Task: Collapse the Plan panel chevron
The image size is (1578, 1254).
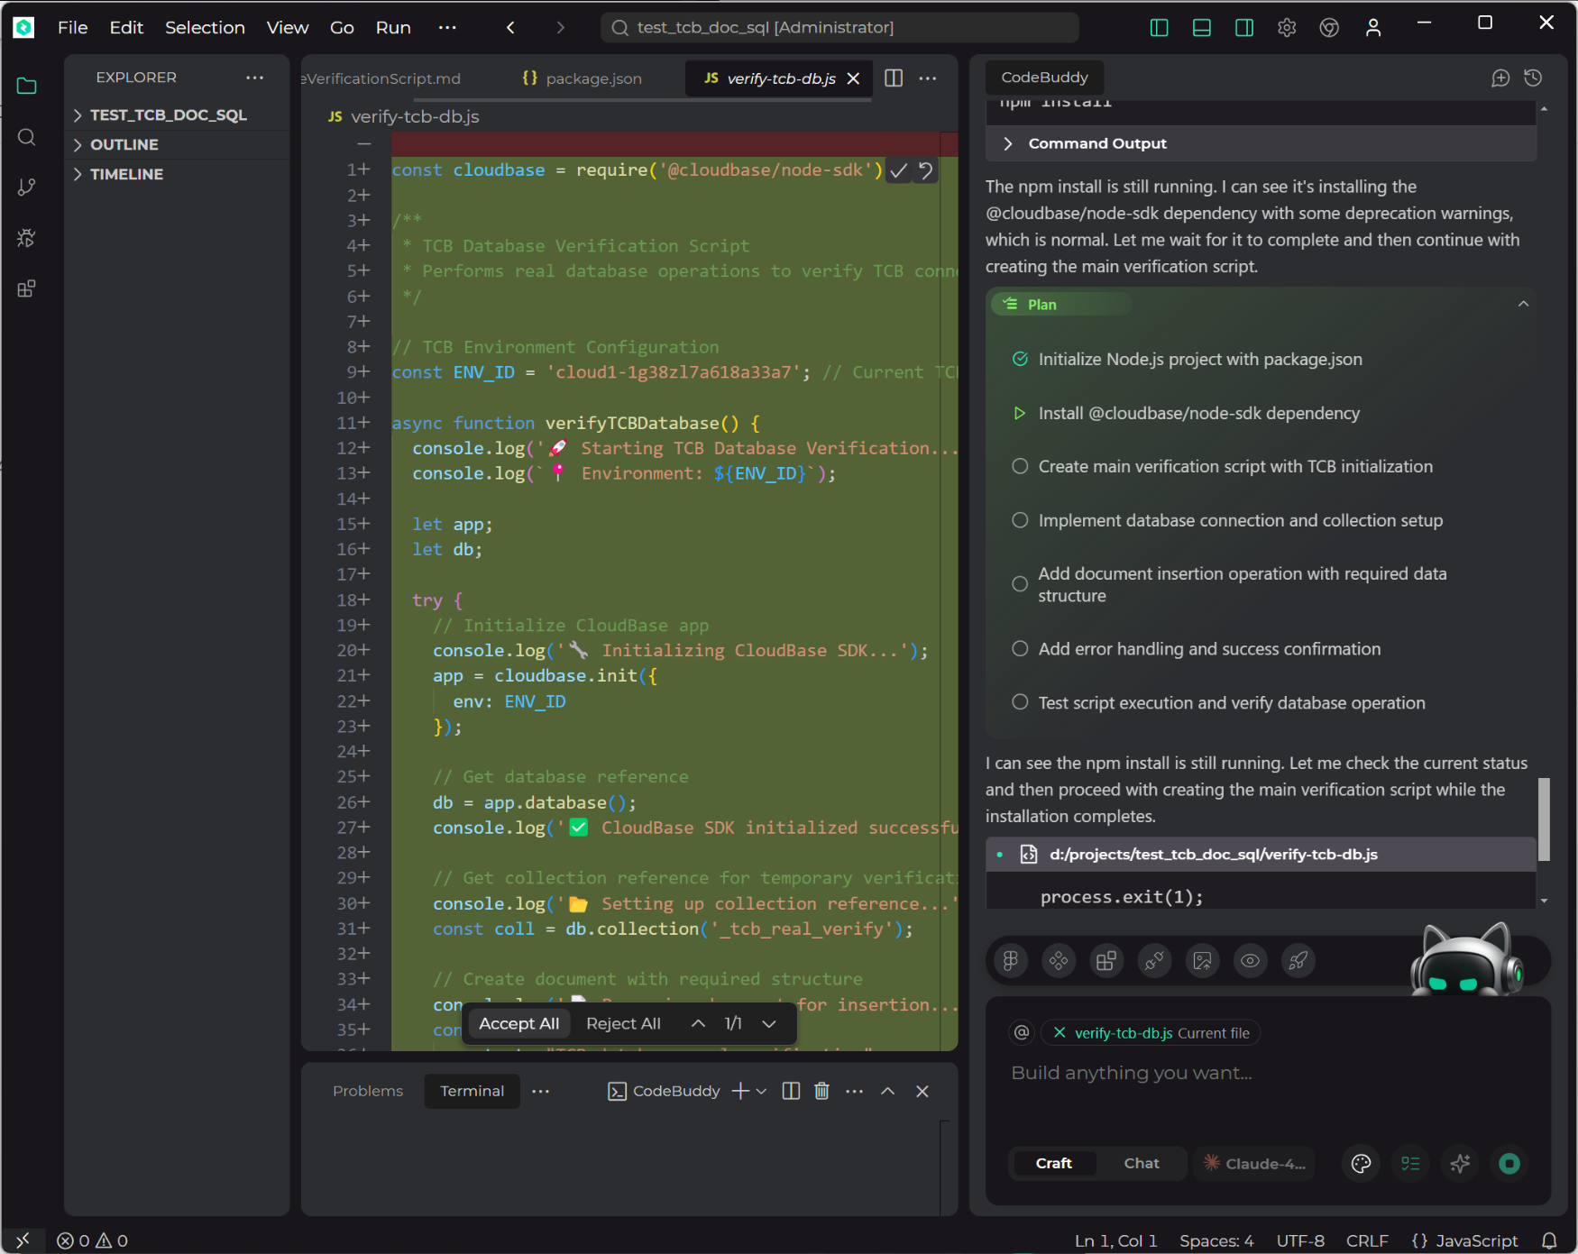Action: pyautogui.click(x=1523, y=304)
